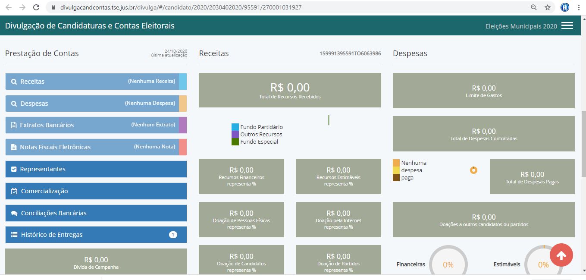This screenshot has width=586, height=280.
Task: Reload the page with browser refresh icon
Action: click(36, 7)
